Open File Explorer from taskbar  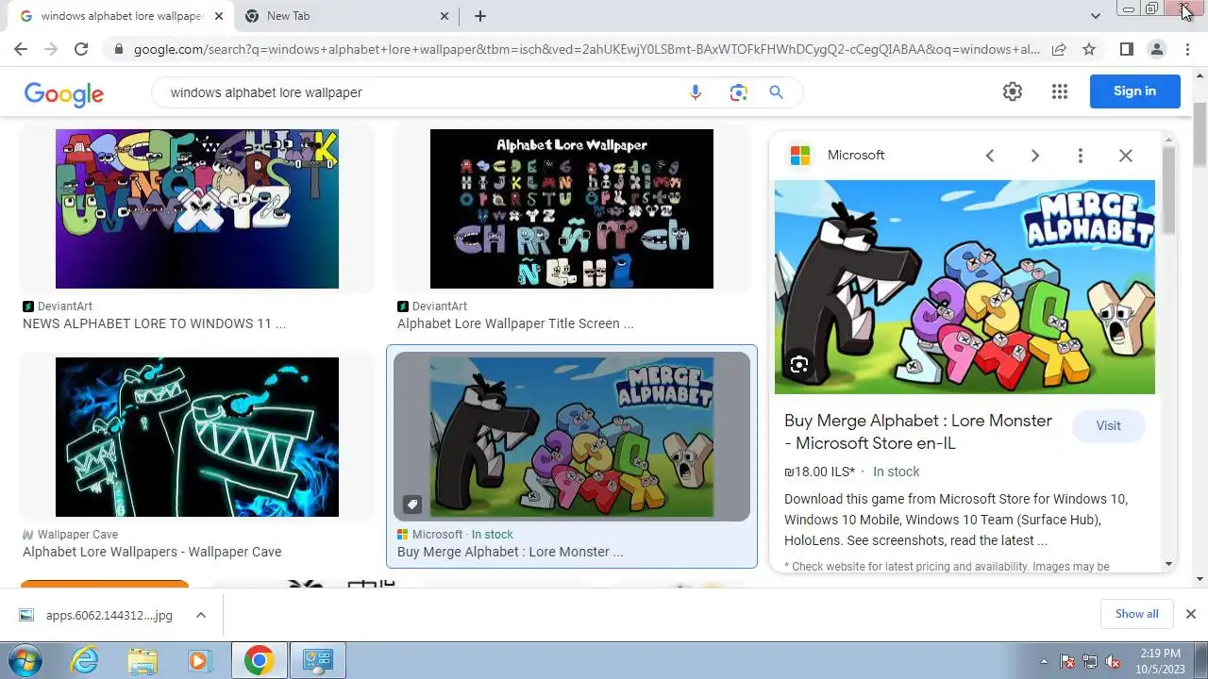click(x=143, y=661)
